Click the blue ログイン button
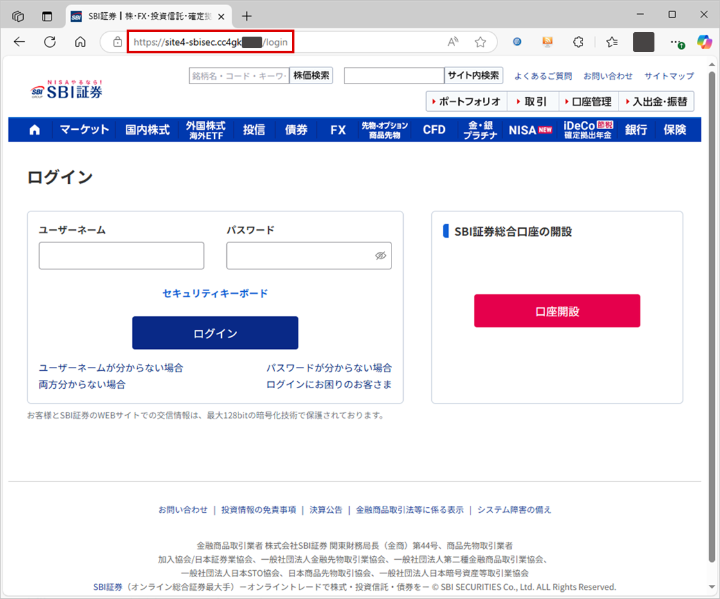This screenshot has height=599, width=720. coord(215,333)
